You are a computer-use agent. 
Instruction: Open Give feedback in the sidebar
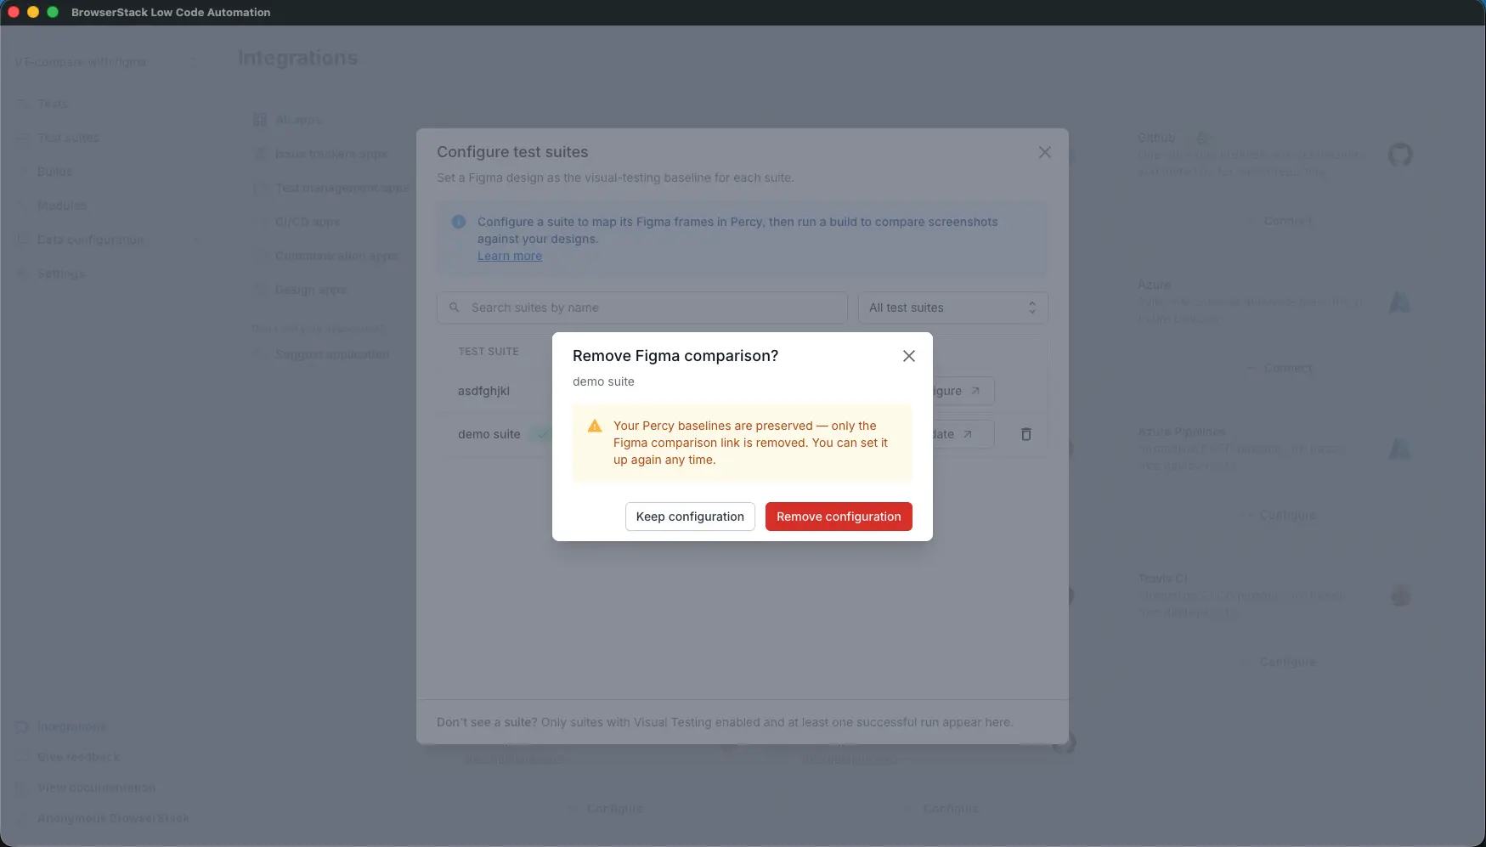tap(78, 757)
